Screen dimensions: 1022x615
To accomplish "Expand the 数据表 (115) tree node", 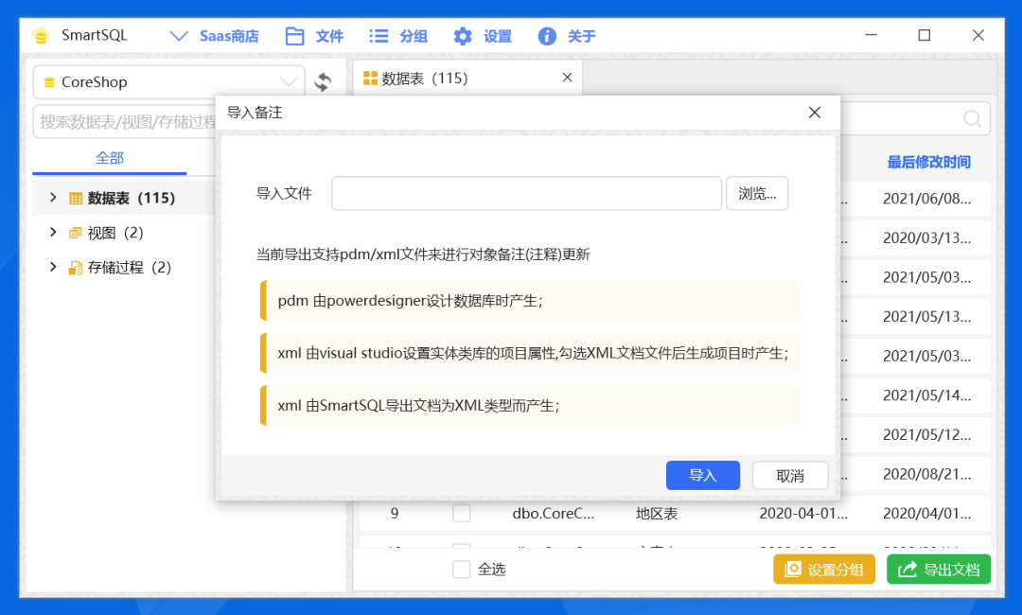I will coord(53,198).
